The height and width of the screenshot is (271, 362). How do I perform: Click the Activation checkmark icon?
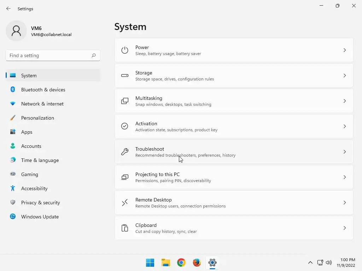[125, 126]
